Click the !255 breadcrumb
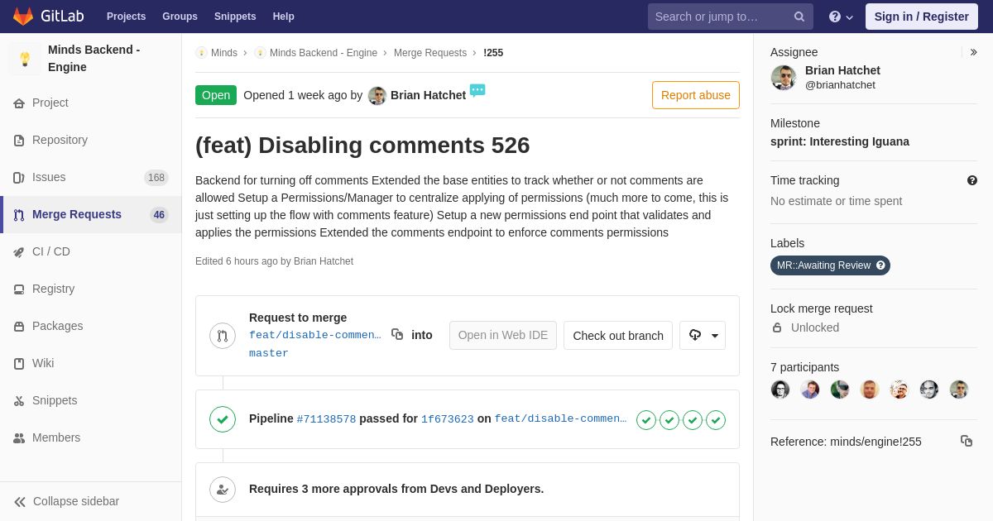Screen dimensions: 993x521 [x=493, y=53]
